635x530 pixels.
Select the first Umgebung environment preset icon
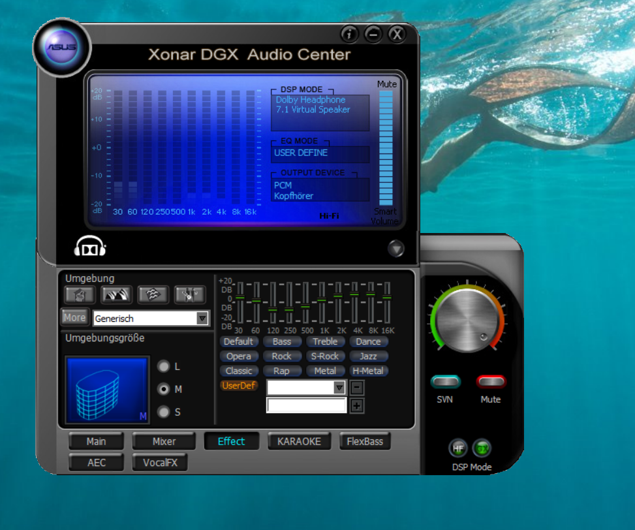[x=80, y=295]
